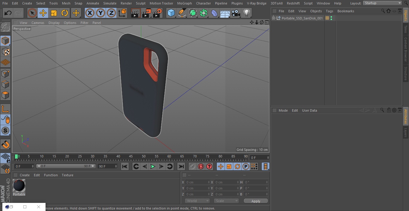Open the Simulate menu

point(110,3)
